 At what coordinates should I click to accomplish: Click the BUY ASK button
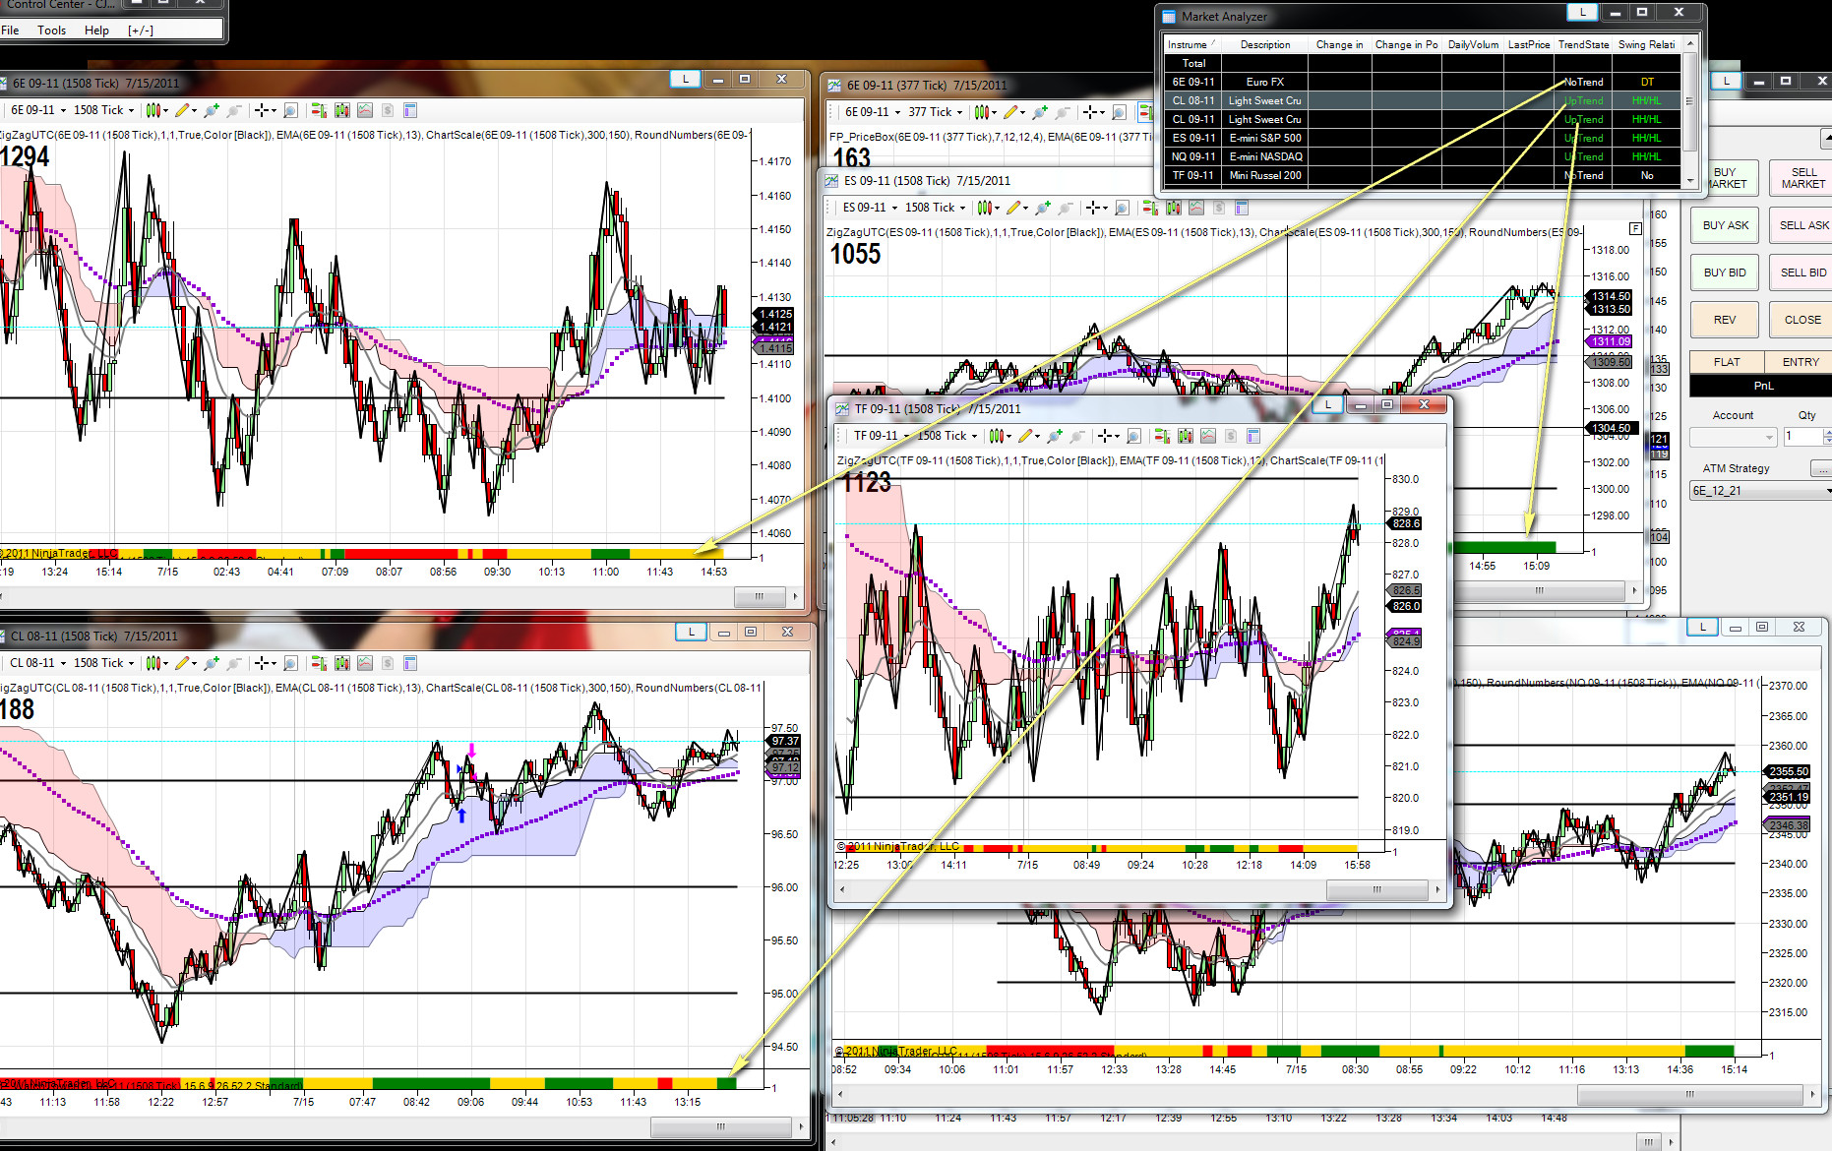[1726, 225]
